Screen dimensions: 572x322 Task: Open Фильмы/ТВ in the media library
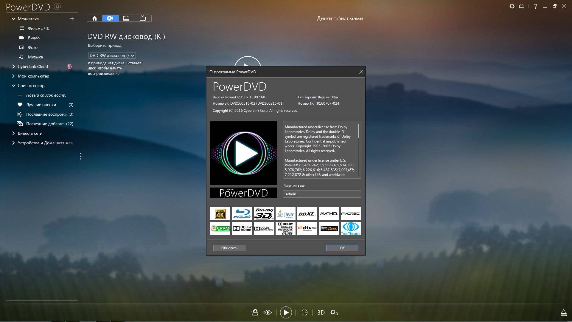coord(38,28)
